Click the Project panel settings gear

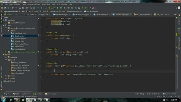coord(32,14)
